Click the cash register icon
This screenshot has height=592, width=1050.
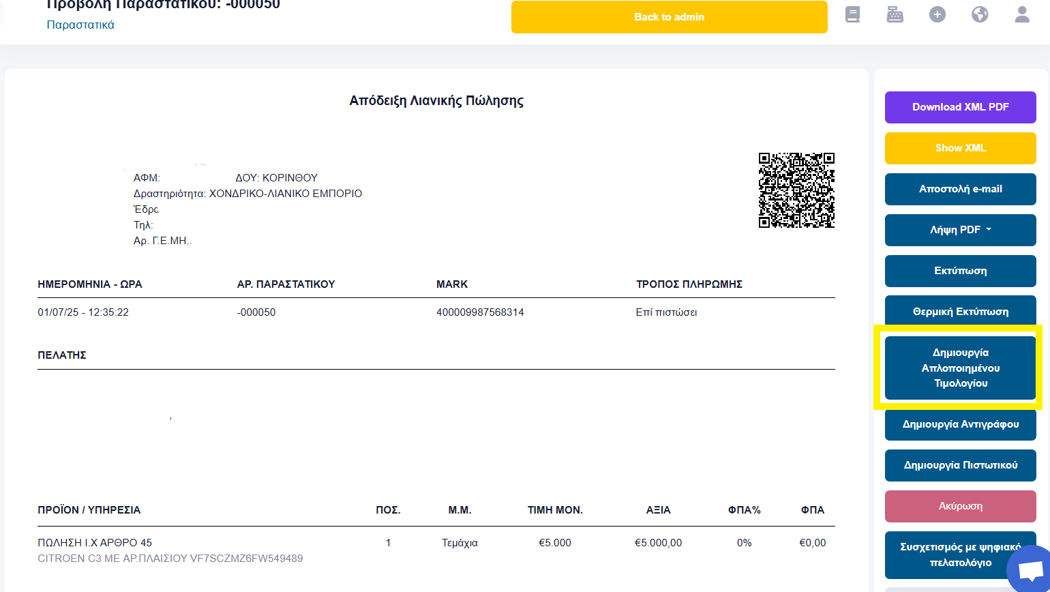(x=895, y=14)
